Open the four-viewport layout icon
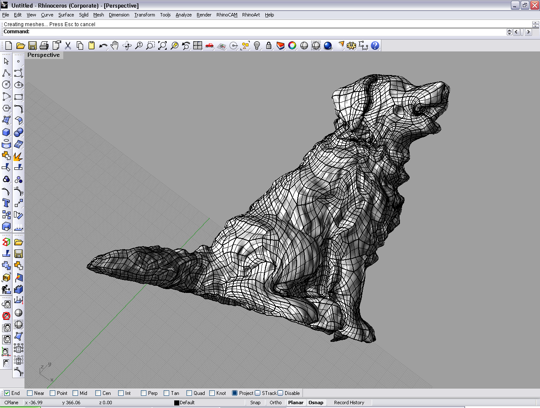 [197, 46]
